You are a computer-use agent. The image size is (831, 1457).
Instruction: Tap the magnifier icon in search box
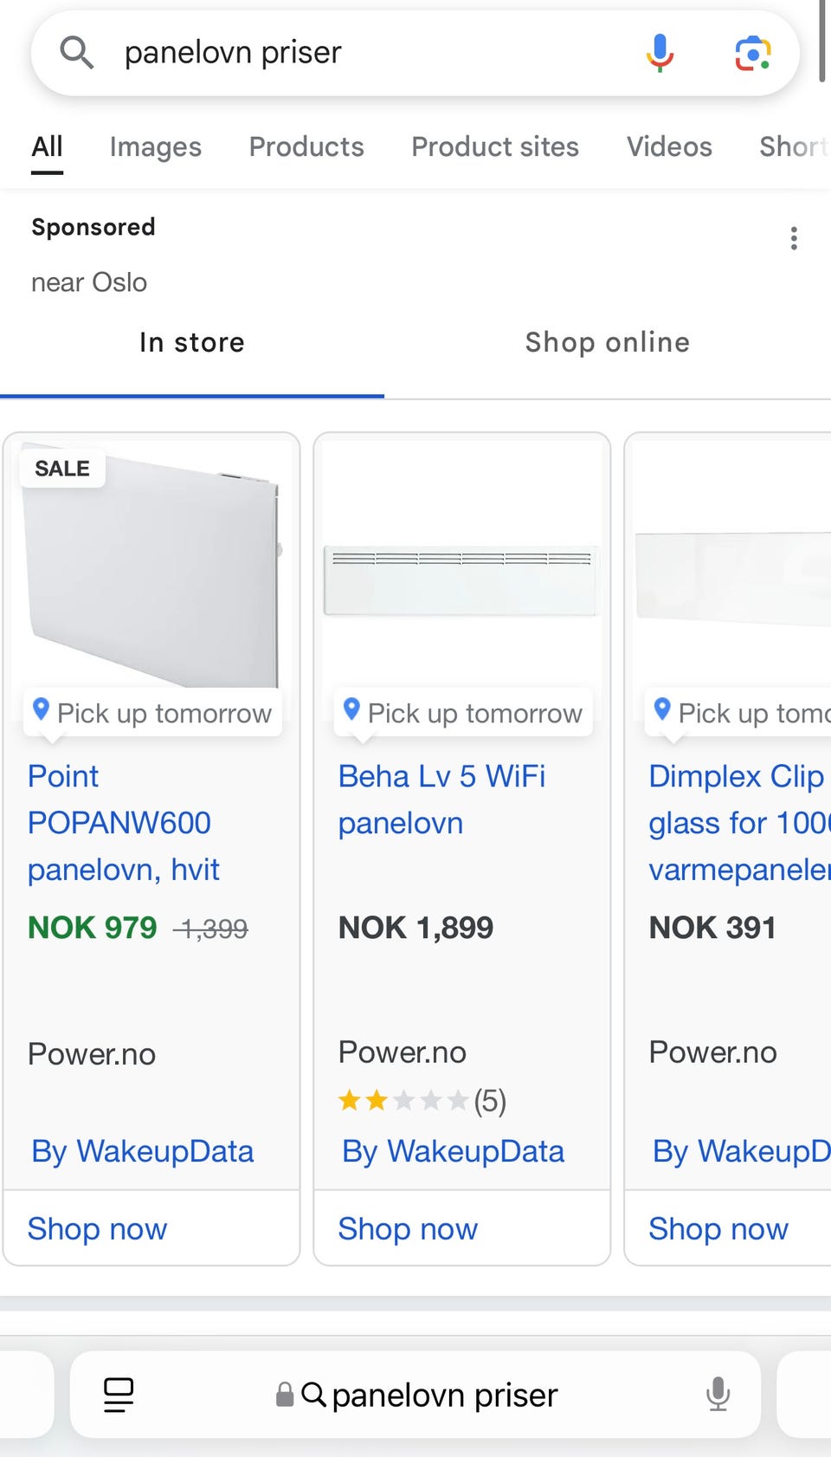(x=76, y=53)
